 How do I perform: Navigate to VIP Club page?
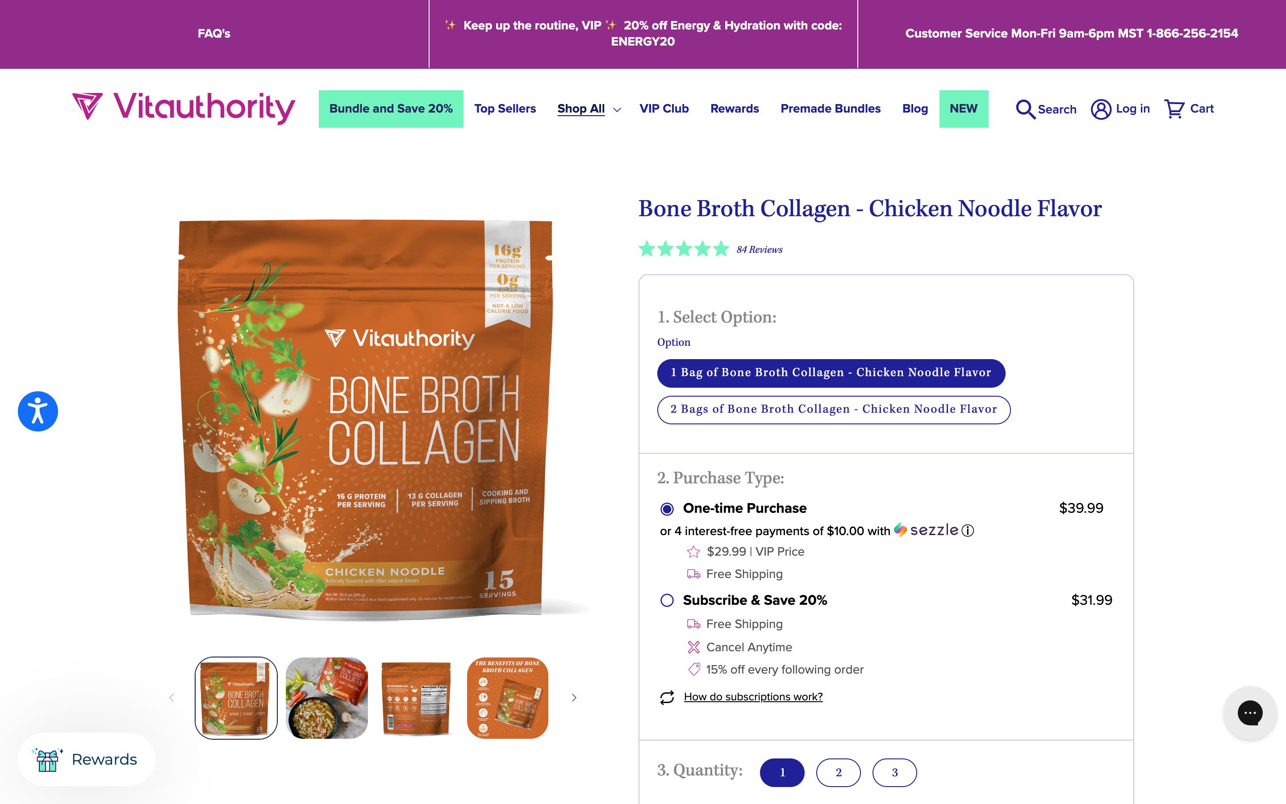tap(664, 109)
